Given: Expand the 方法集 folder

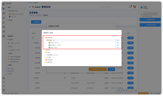Looking at the screenshot, I should pos(45,57).
